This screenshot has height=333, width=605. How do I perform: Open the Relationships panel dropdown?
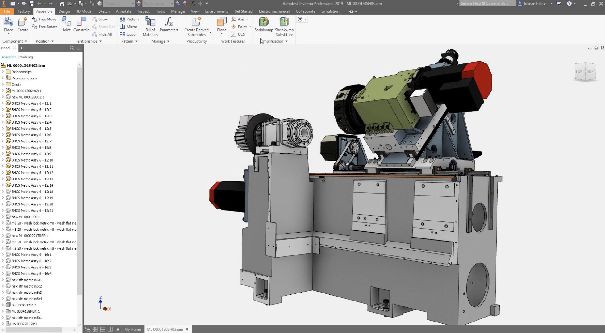89,41
